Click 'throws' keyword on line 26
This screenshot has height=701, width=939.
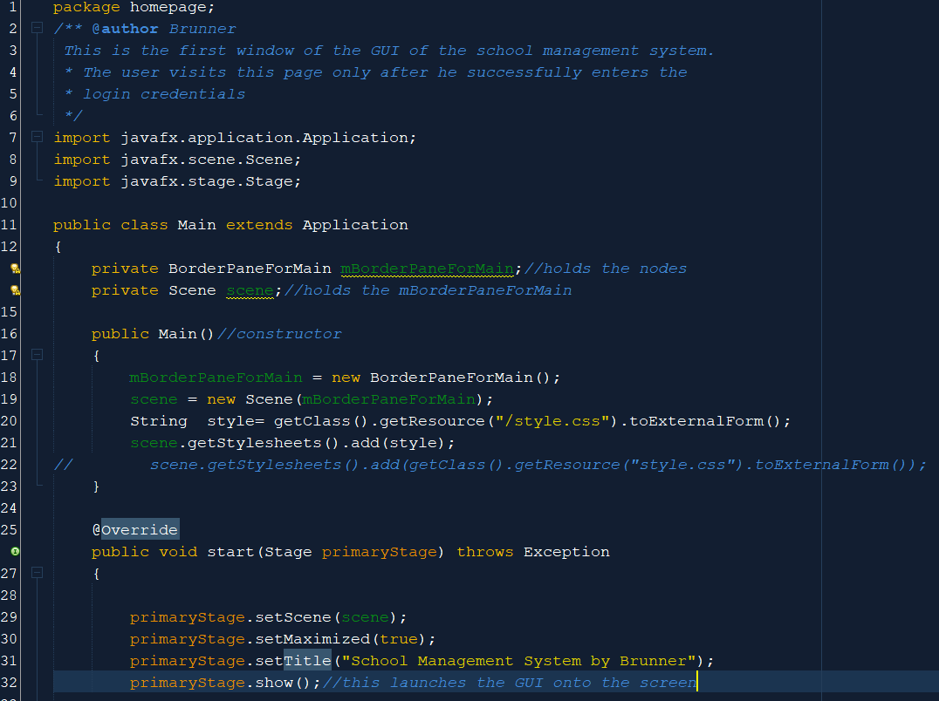pyautogui.click(x=484, y=551)
